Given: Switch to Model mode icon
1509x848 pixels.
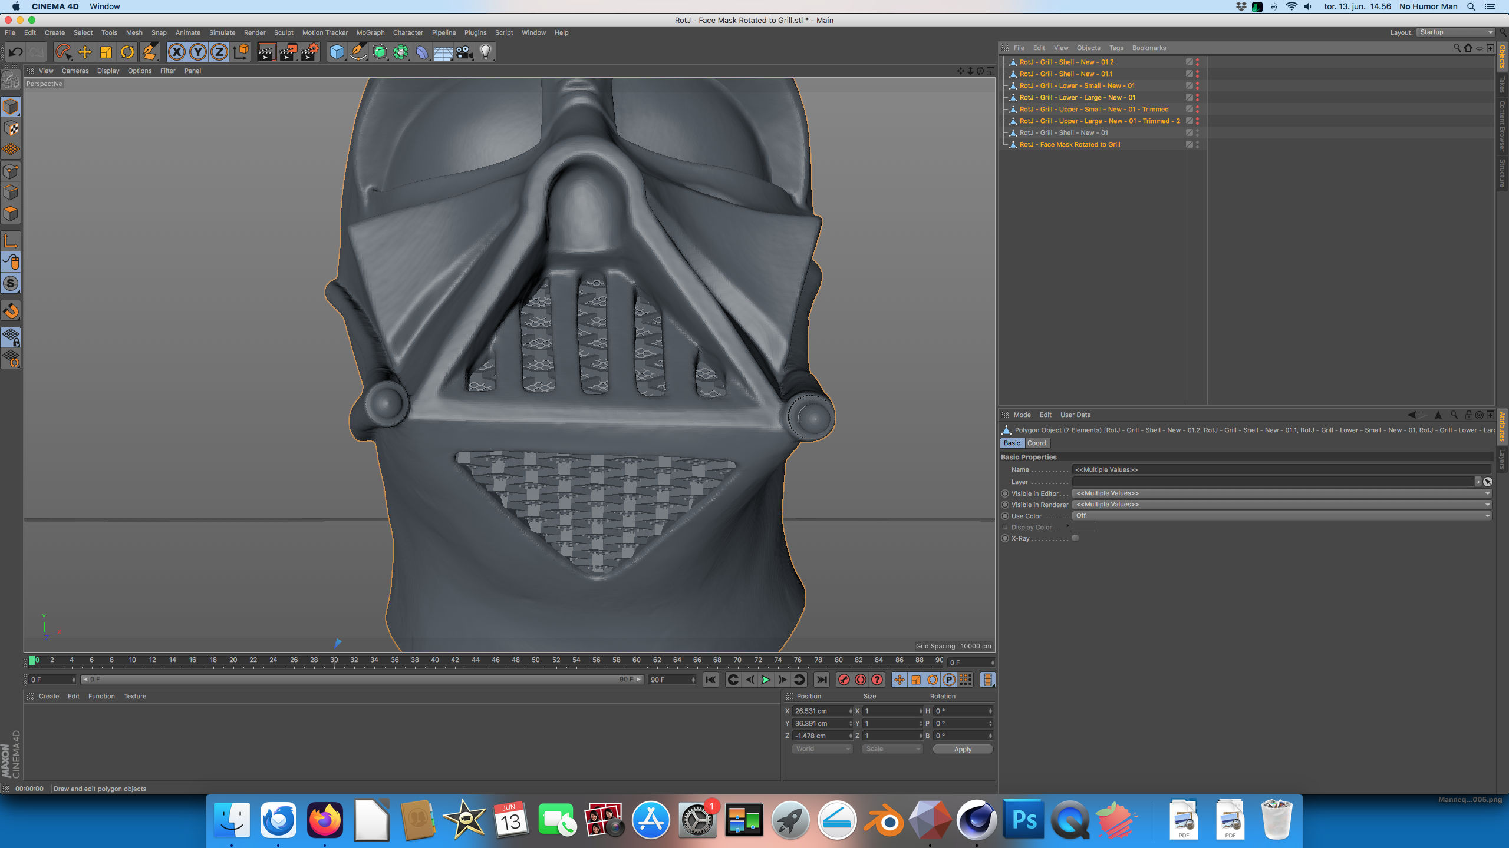Looking at the screenshot, I should pos(11,107).
